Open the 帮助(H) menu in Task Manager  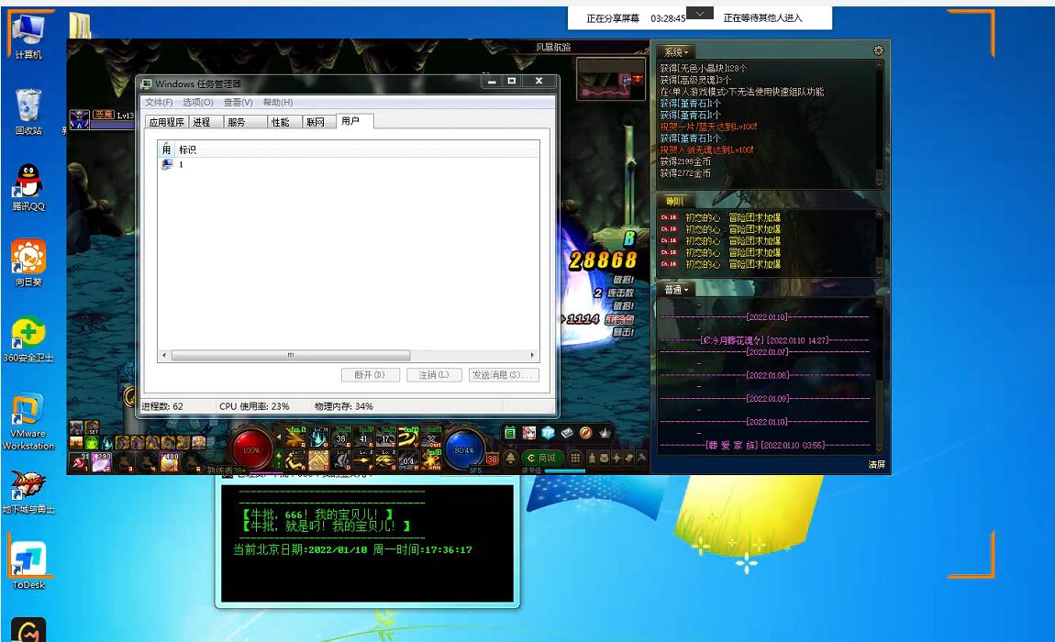(278, 103)
